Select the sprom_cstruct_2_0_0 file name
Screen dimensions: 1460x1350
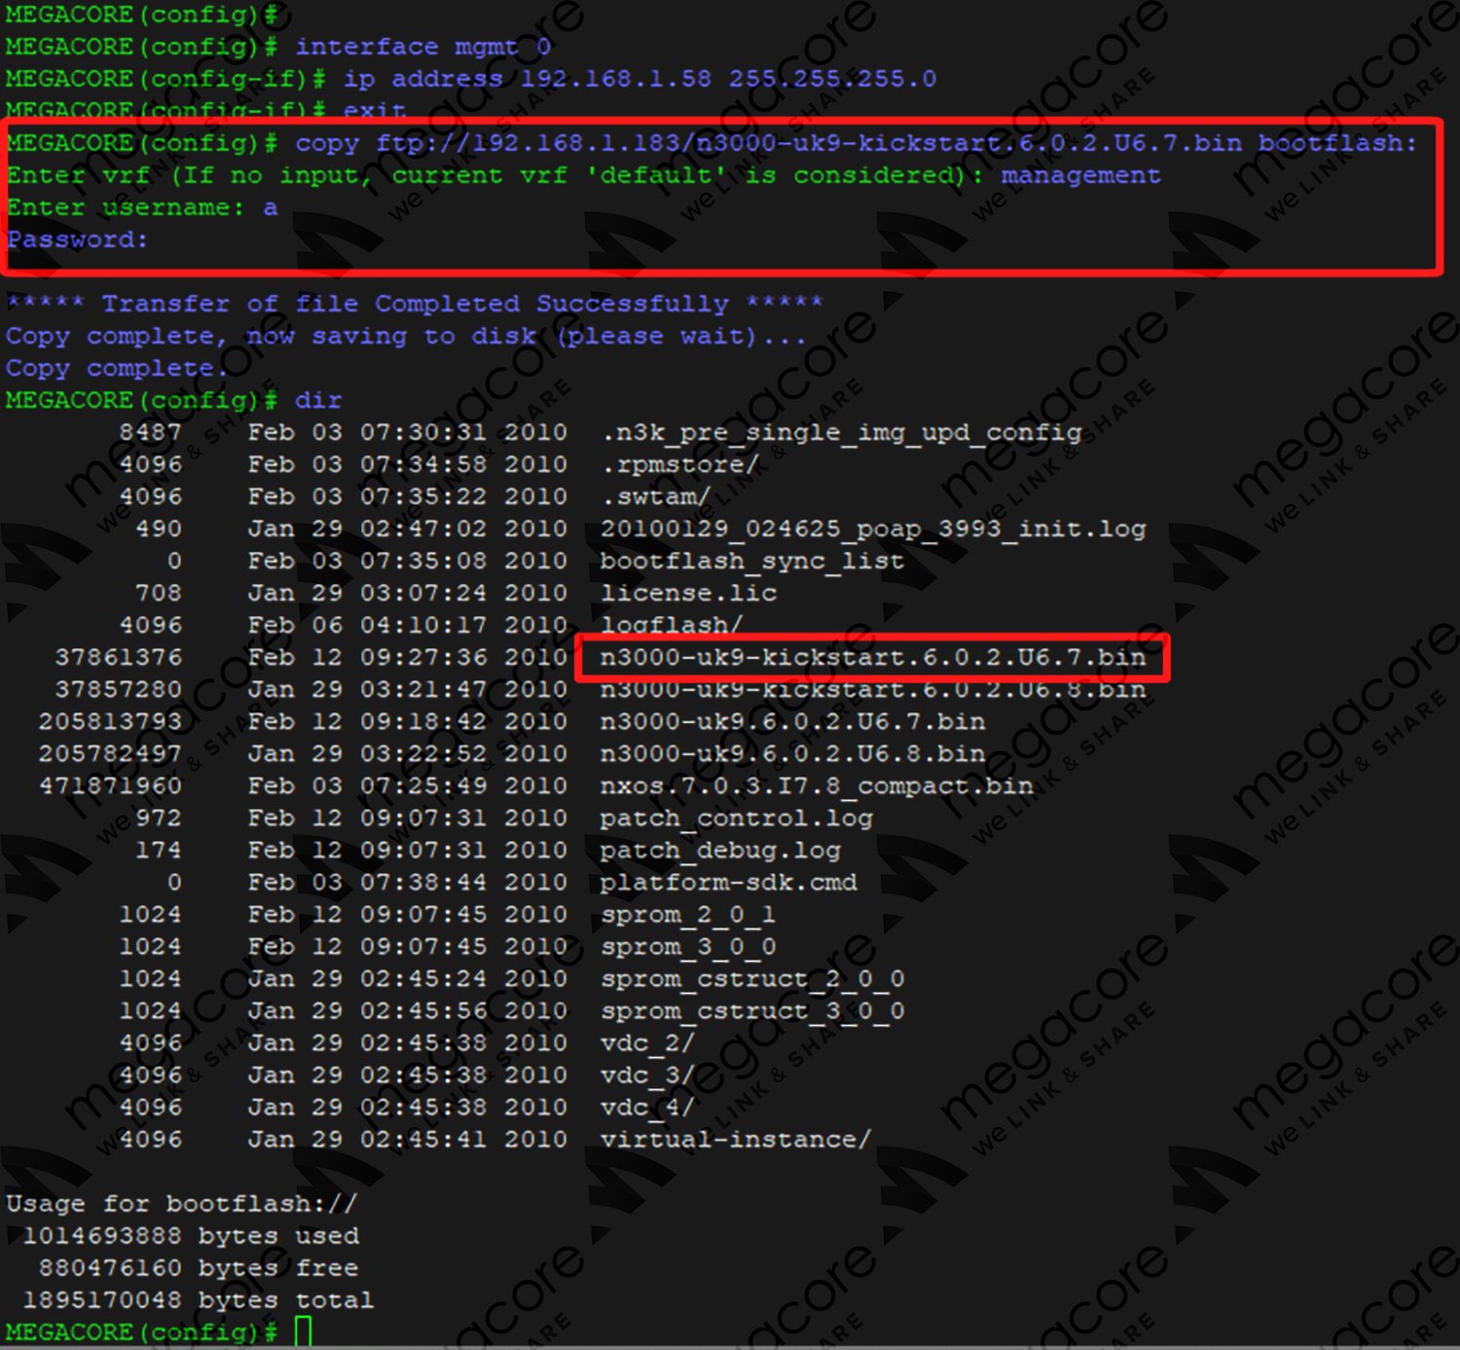(752, 978)
